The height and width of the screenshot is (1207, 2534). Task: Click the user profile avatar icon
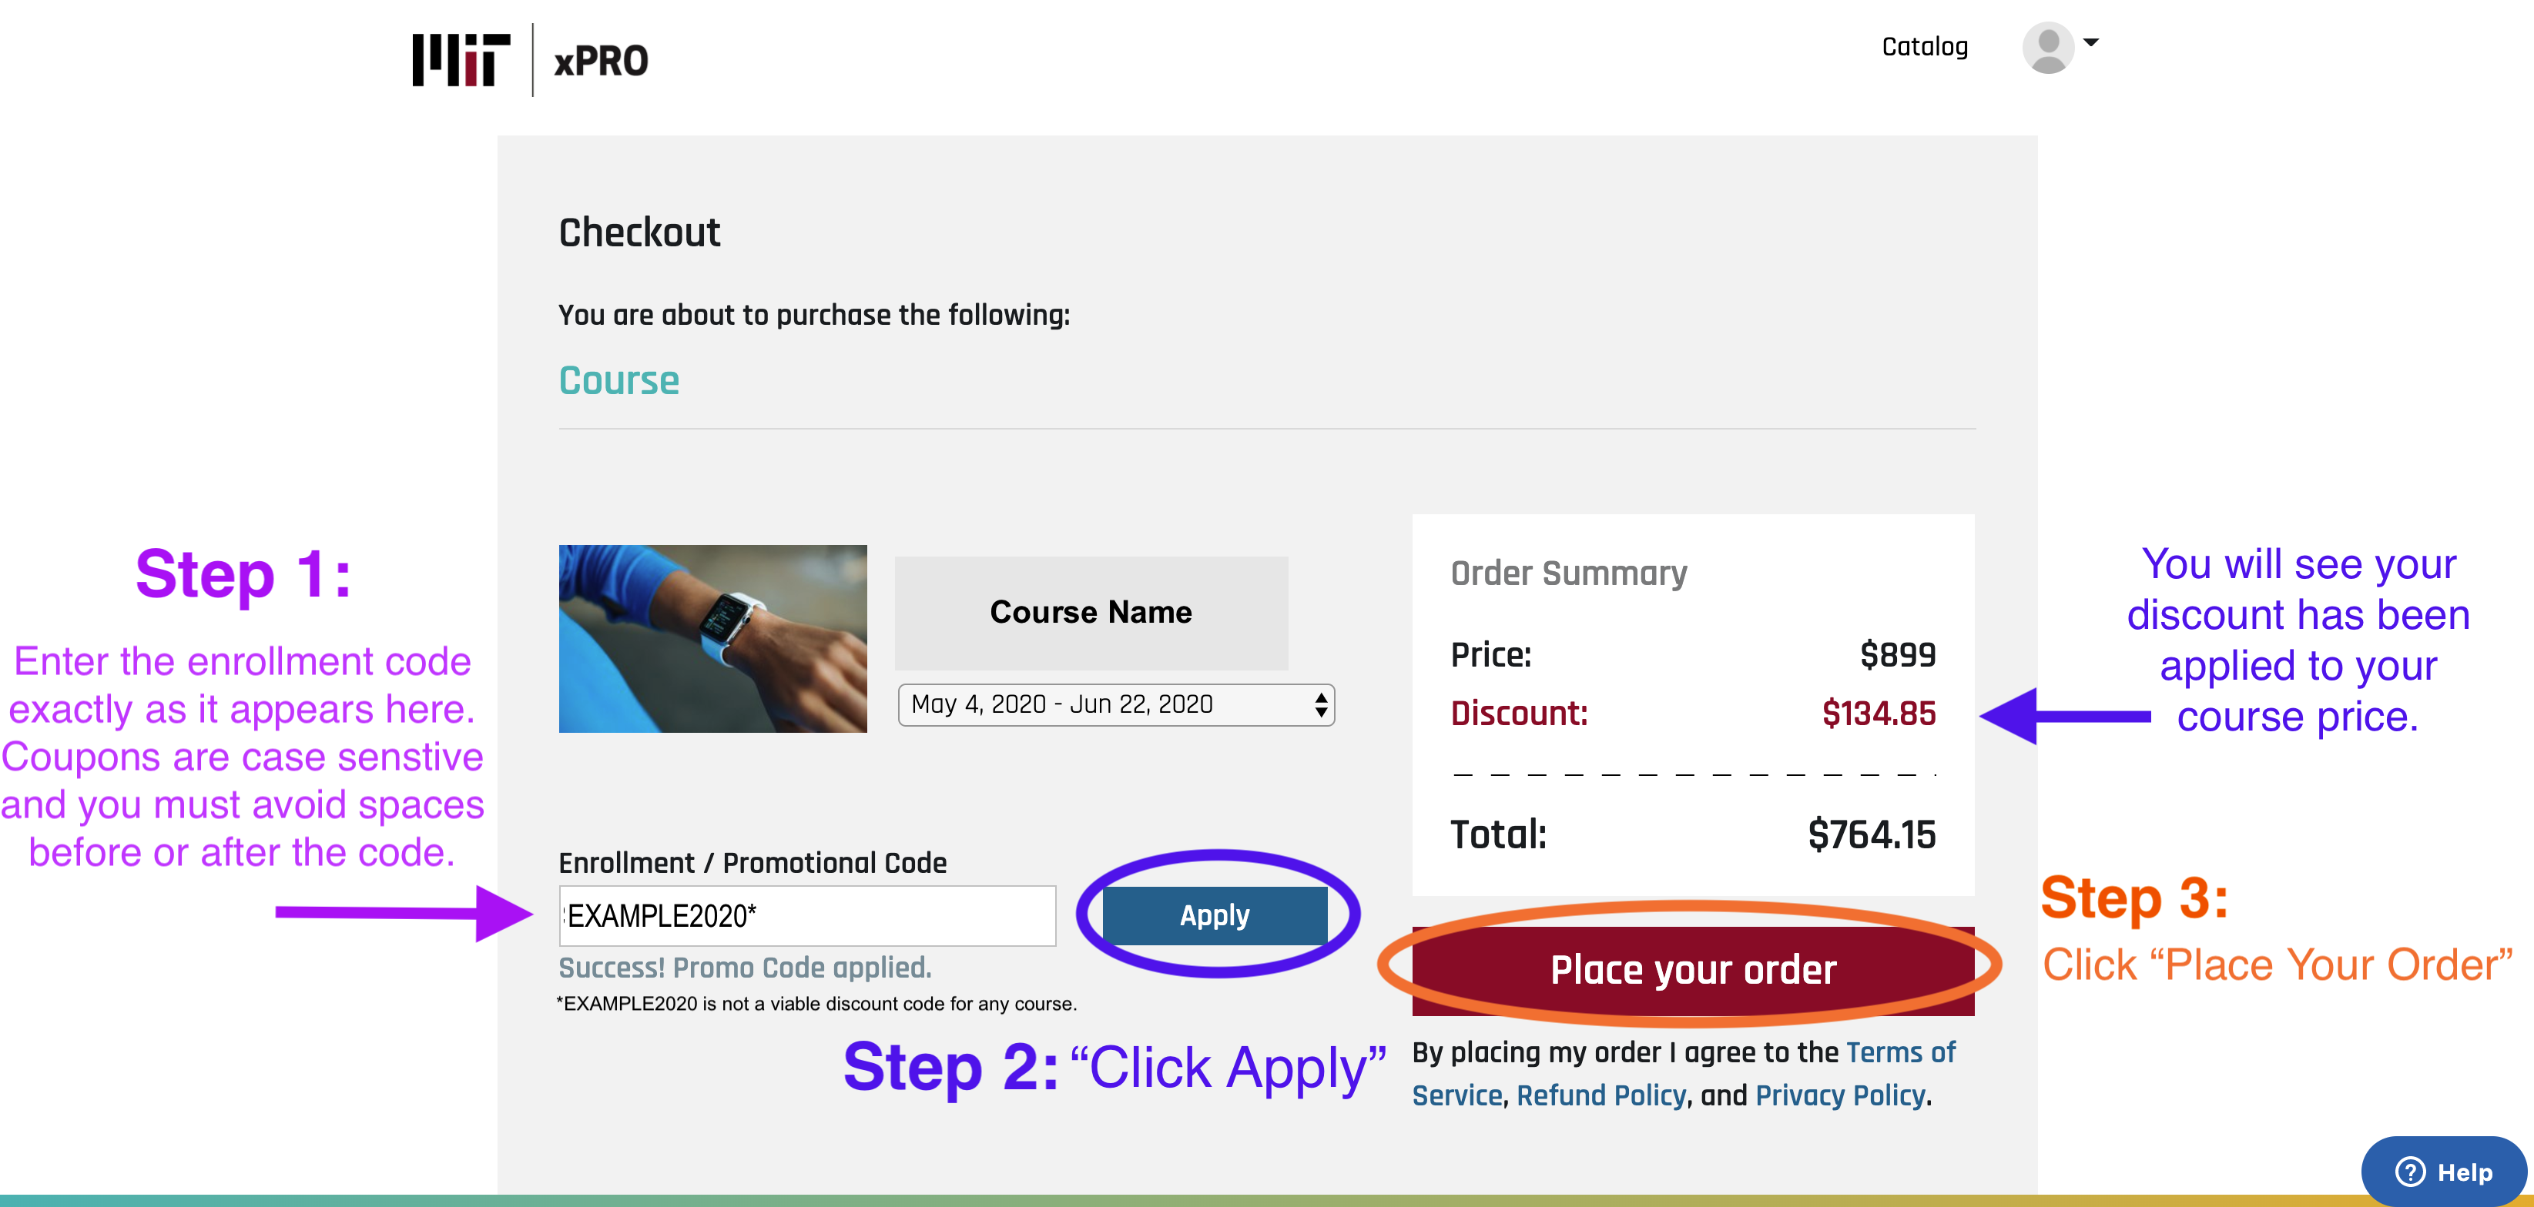[x=2047, y=47]
